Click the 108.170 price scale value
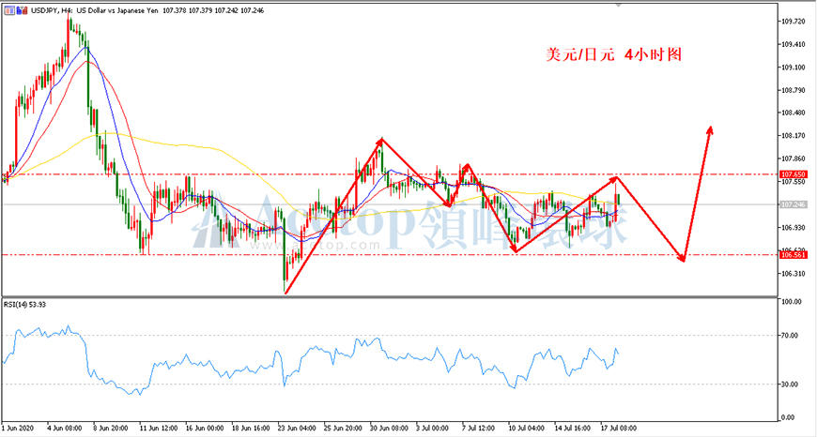 point(794,136)
